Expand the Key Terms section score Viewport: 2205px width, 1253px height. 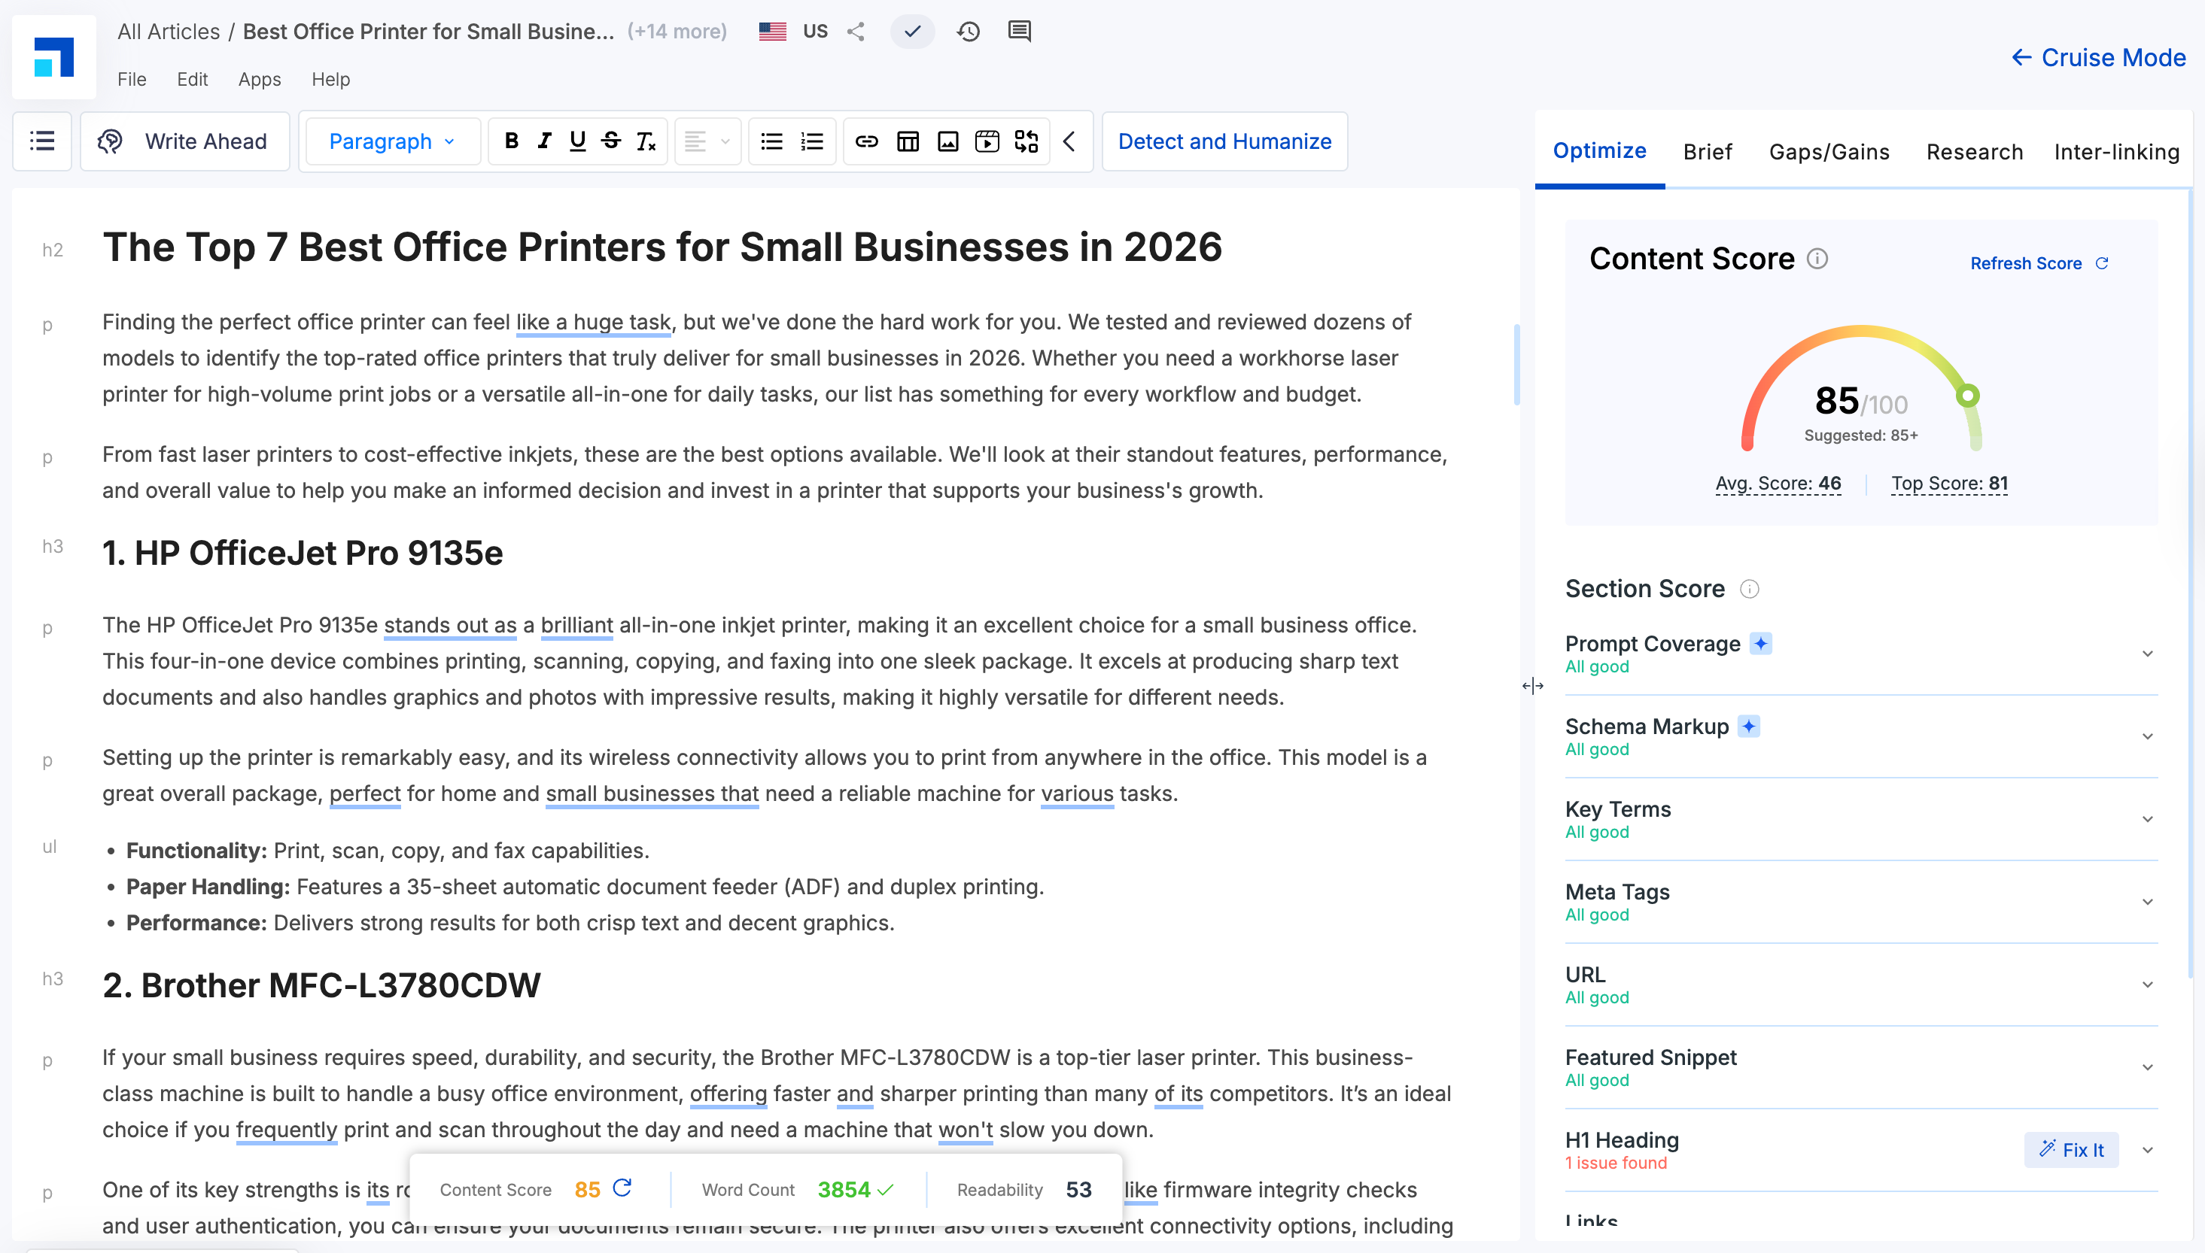(2147, 818)
